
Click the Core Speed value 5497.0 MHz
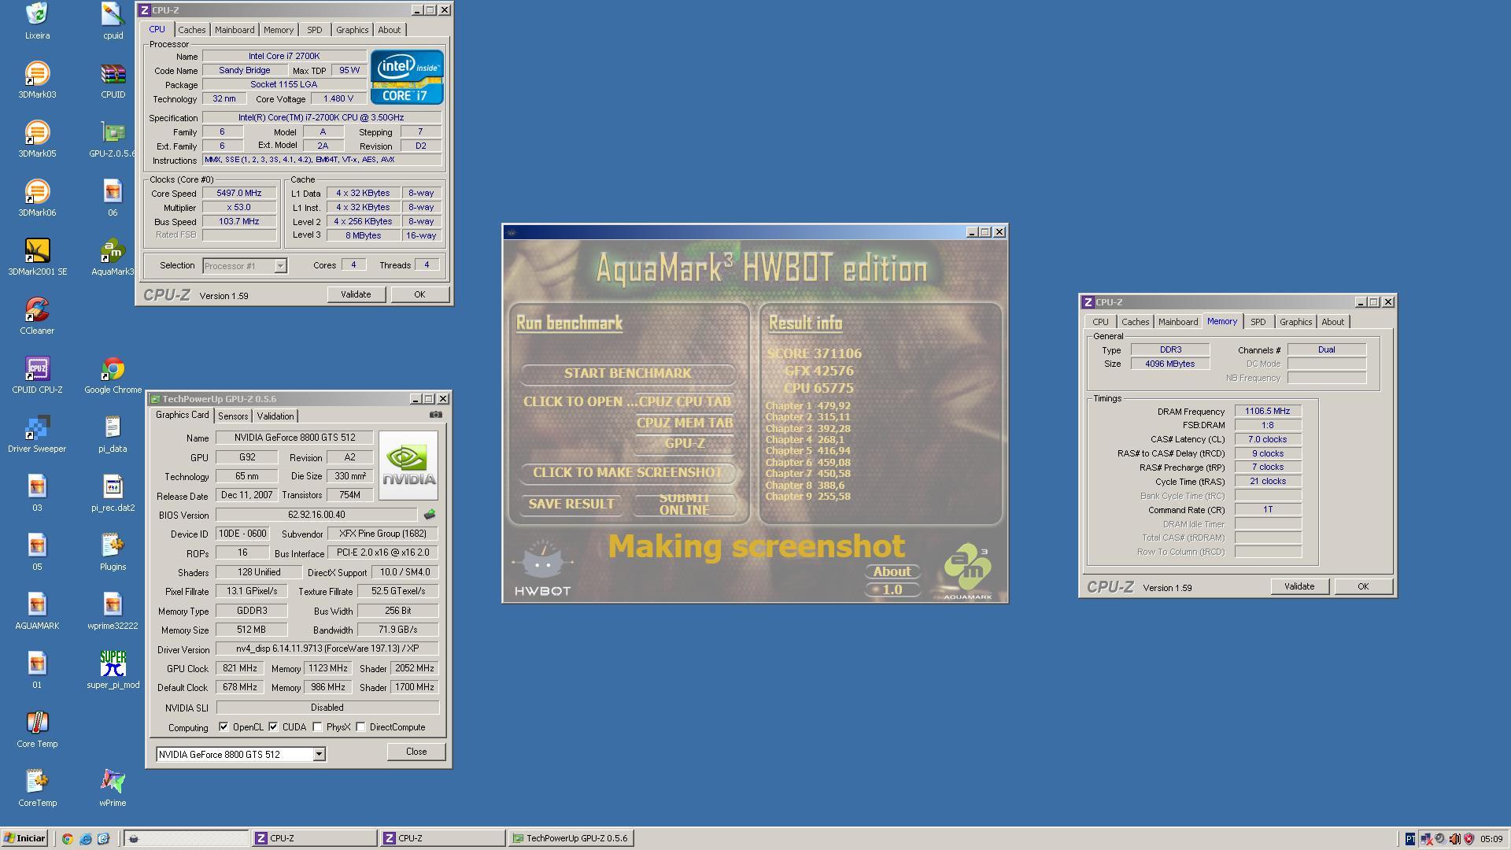[x=239, y=193]
